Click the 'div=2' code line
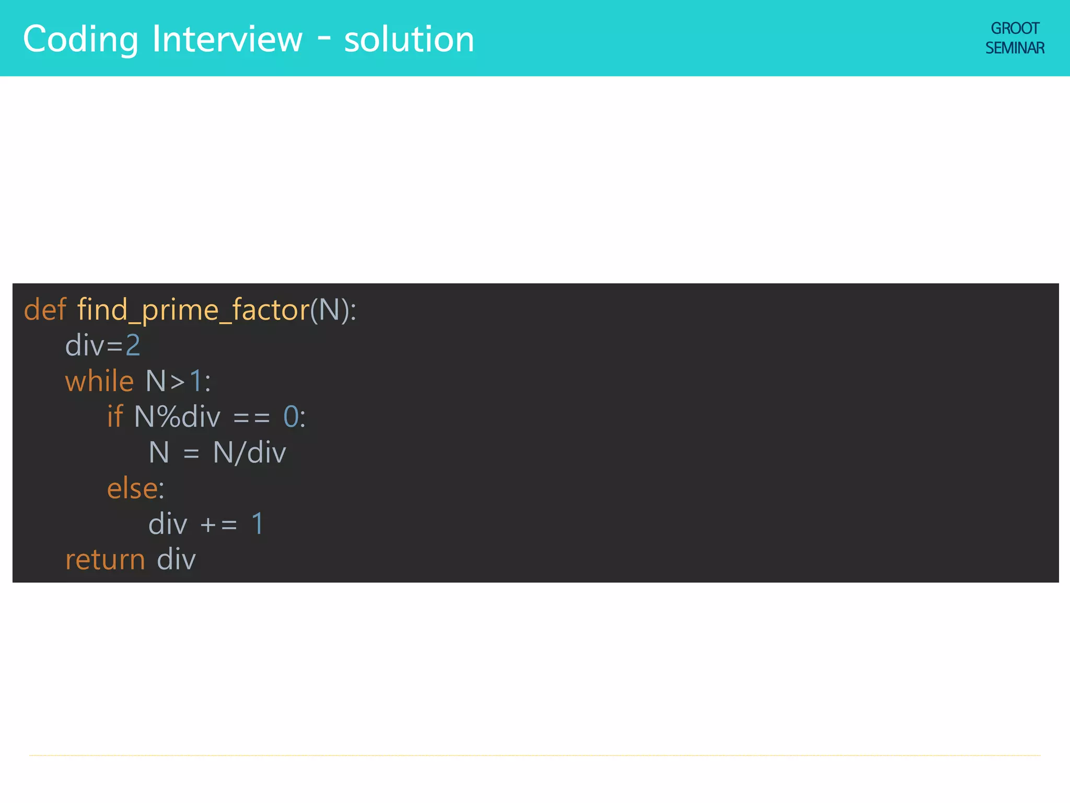1070x803 pixels. pyautogui.click(x=103, y=346)
